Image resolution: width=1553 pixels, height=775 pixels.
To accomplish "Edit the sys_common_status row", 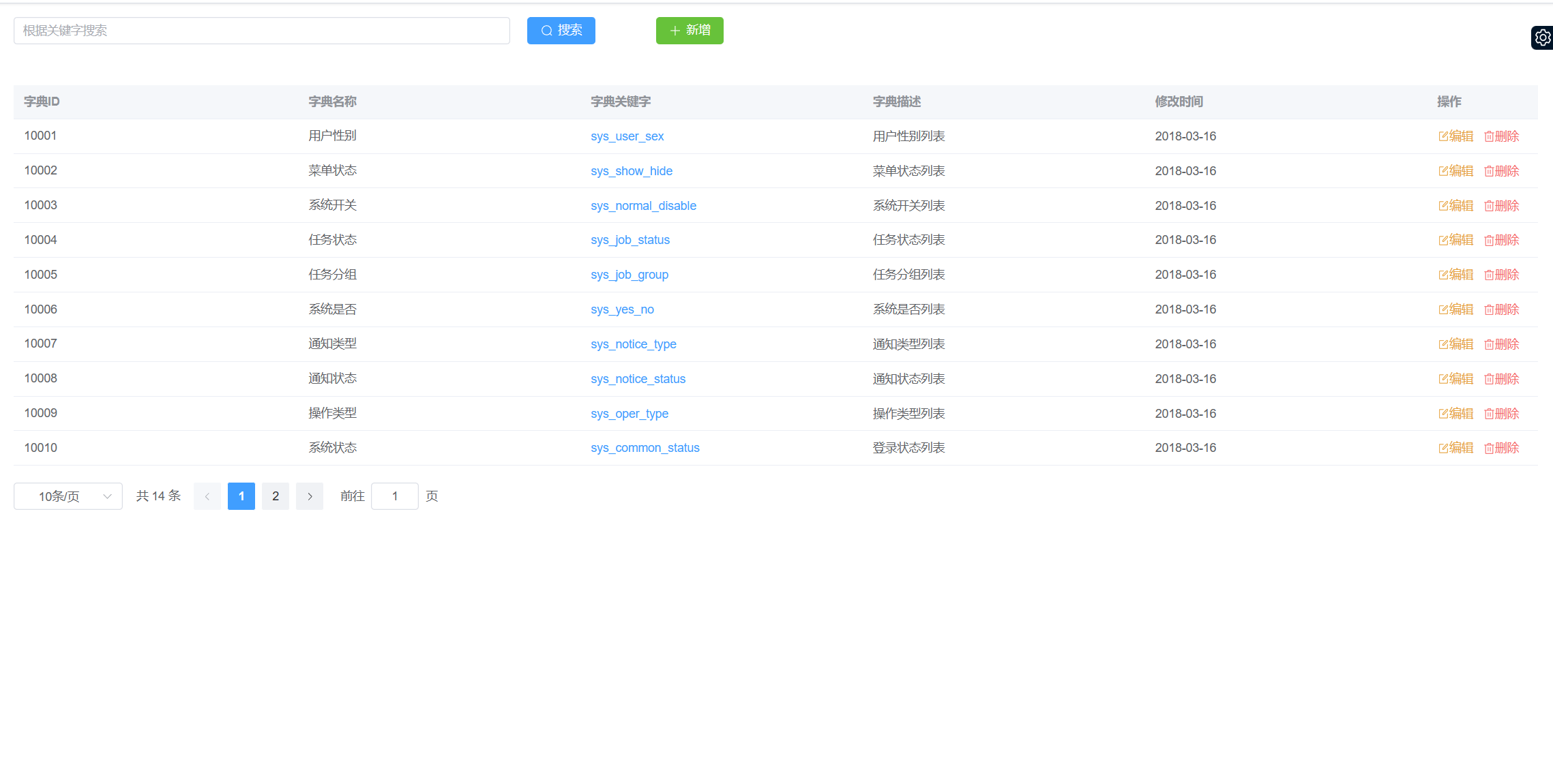I will [1455, 448].
